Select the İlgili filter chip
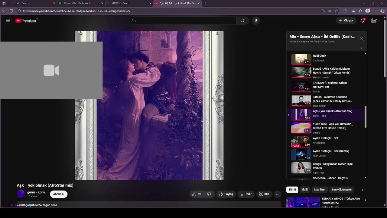Image resolution: width=387 pixels, height=218 pixels. 305,190
